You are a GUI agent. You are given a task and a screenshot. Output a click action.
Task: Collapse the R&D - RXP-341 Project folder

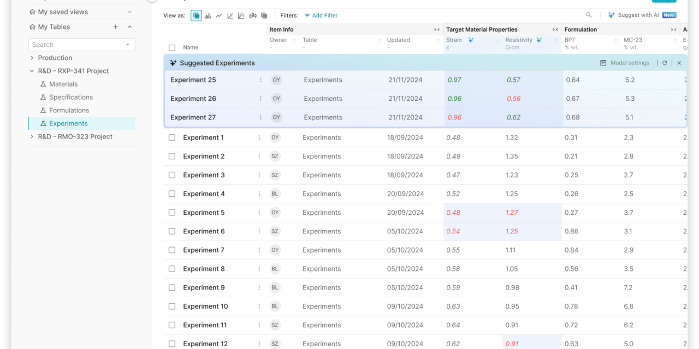coord(32,71)
